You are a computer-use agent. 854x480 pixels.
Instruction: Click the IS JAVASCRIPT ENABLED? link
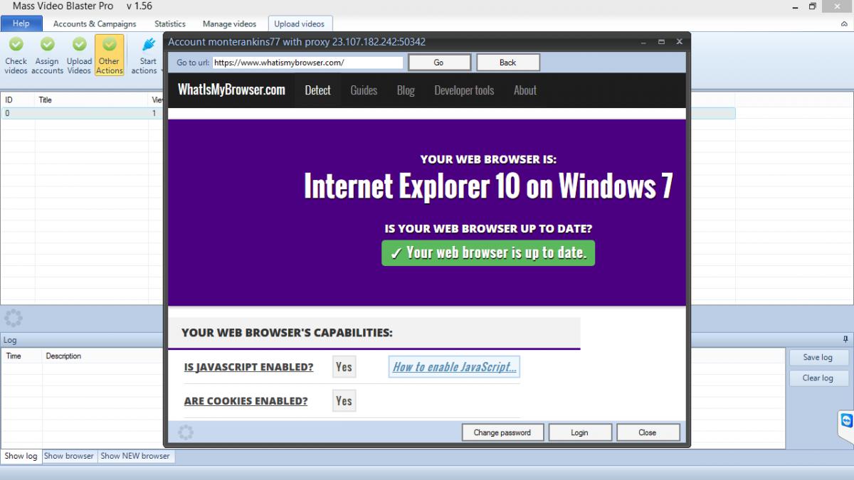(x=248, y=368)
